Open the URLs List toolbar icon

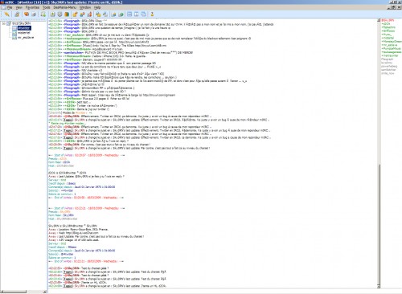point(121,14)
